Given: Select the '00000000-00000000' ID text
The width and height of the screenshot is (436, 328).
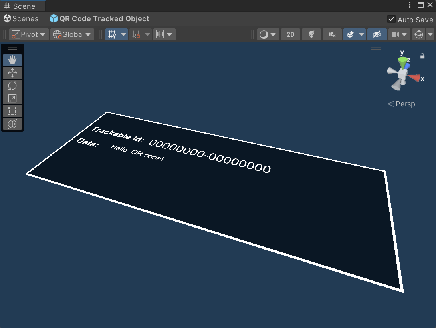Looking at the screenshot, I should tap(210, 156).
